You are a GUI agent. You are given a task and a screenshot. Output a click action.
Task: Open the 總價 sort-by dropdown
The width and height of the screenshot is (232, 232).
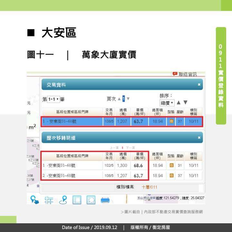point(167,103)
